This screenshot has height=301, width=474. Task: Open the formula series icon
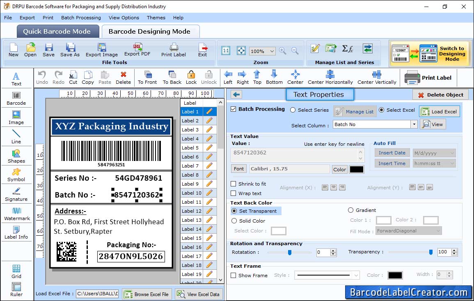coord(348,48)
